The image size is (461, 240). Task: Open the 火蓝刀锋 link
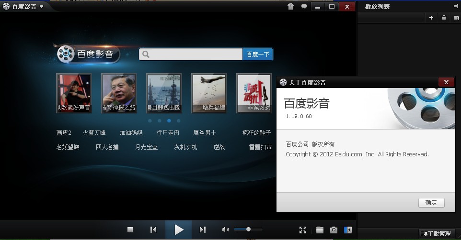[x=94, y=133]
